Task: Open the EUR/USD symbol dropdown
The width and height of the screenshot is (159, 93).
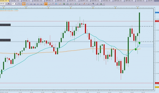Action: tap(6, 4)
